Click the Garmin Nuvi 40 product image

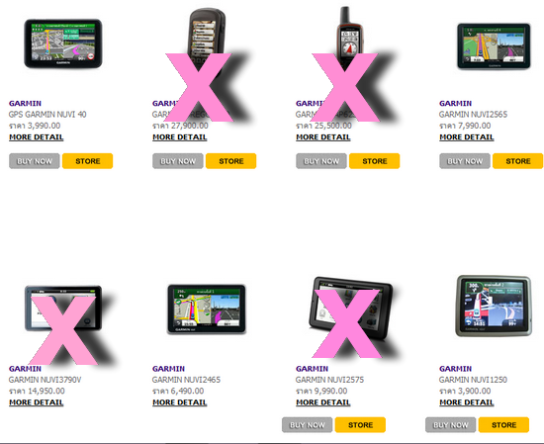click(63, 44)
